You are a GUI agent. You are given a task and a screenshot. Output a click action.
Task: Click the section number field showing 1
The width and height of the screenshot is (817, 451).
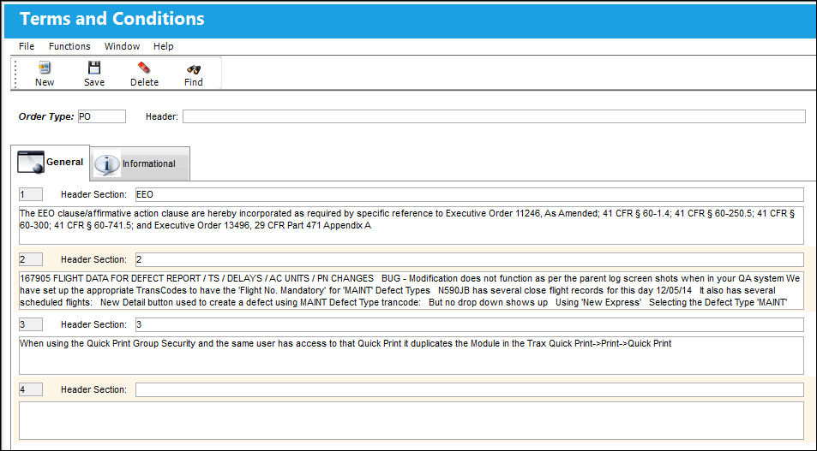[31, 194]
